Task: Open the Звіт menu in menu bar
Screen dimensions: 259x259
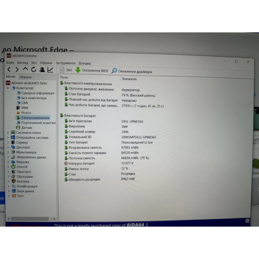Action: click(34, 63)
